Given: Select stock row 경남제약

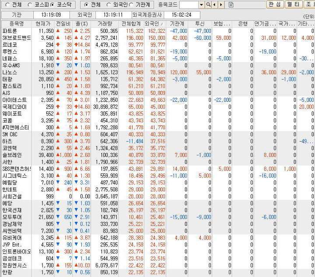Looking at the screenshot, I should point(157,224).
